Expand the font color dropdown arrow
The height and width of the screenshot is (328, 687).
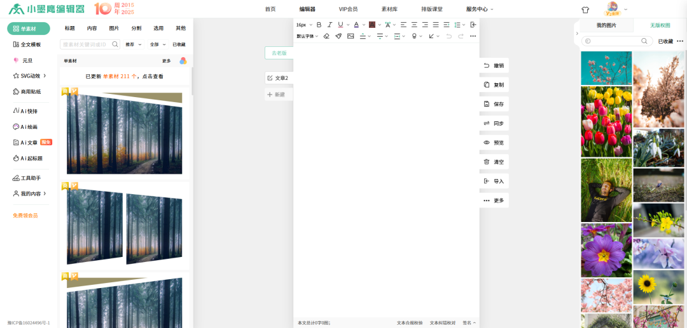point(364,25)
